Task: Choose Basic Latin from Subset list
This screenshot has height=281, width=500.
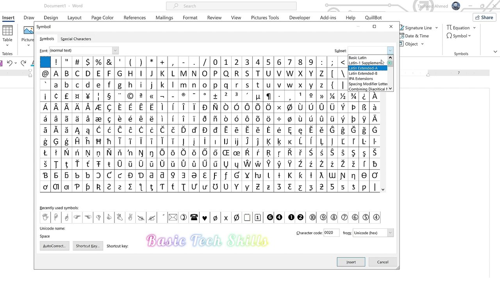Action: point(357,58)
